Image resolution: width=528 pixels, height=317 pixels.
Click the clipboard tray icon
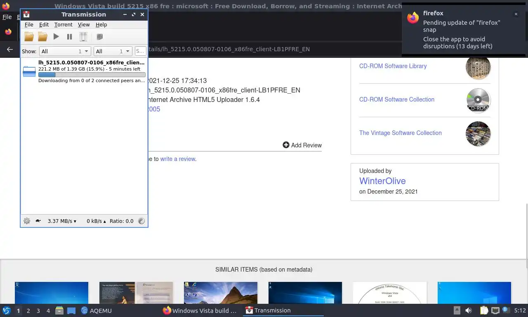coord(484,310)
